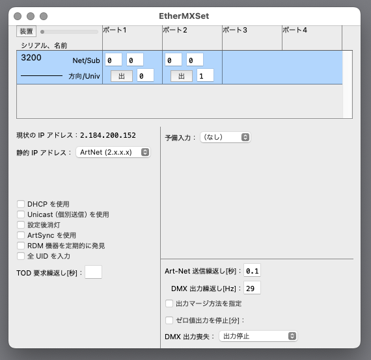The width and height of the screenshot is (371, 360).
Task: Click the device list vertical scrollbar
Action: [348, 84]
